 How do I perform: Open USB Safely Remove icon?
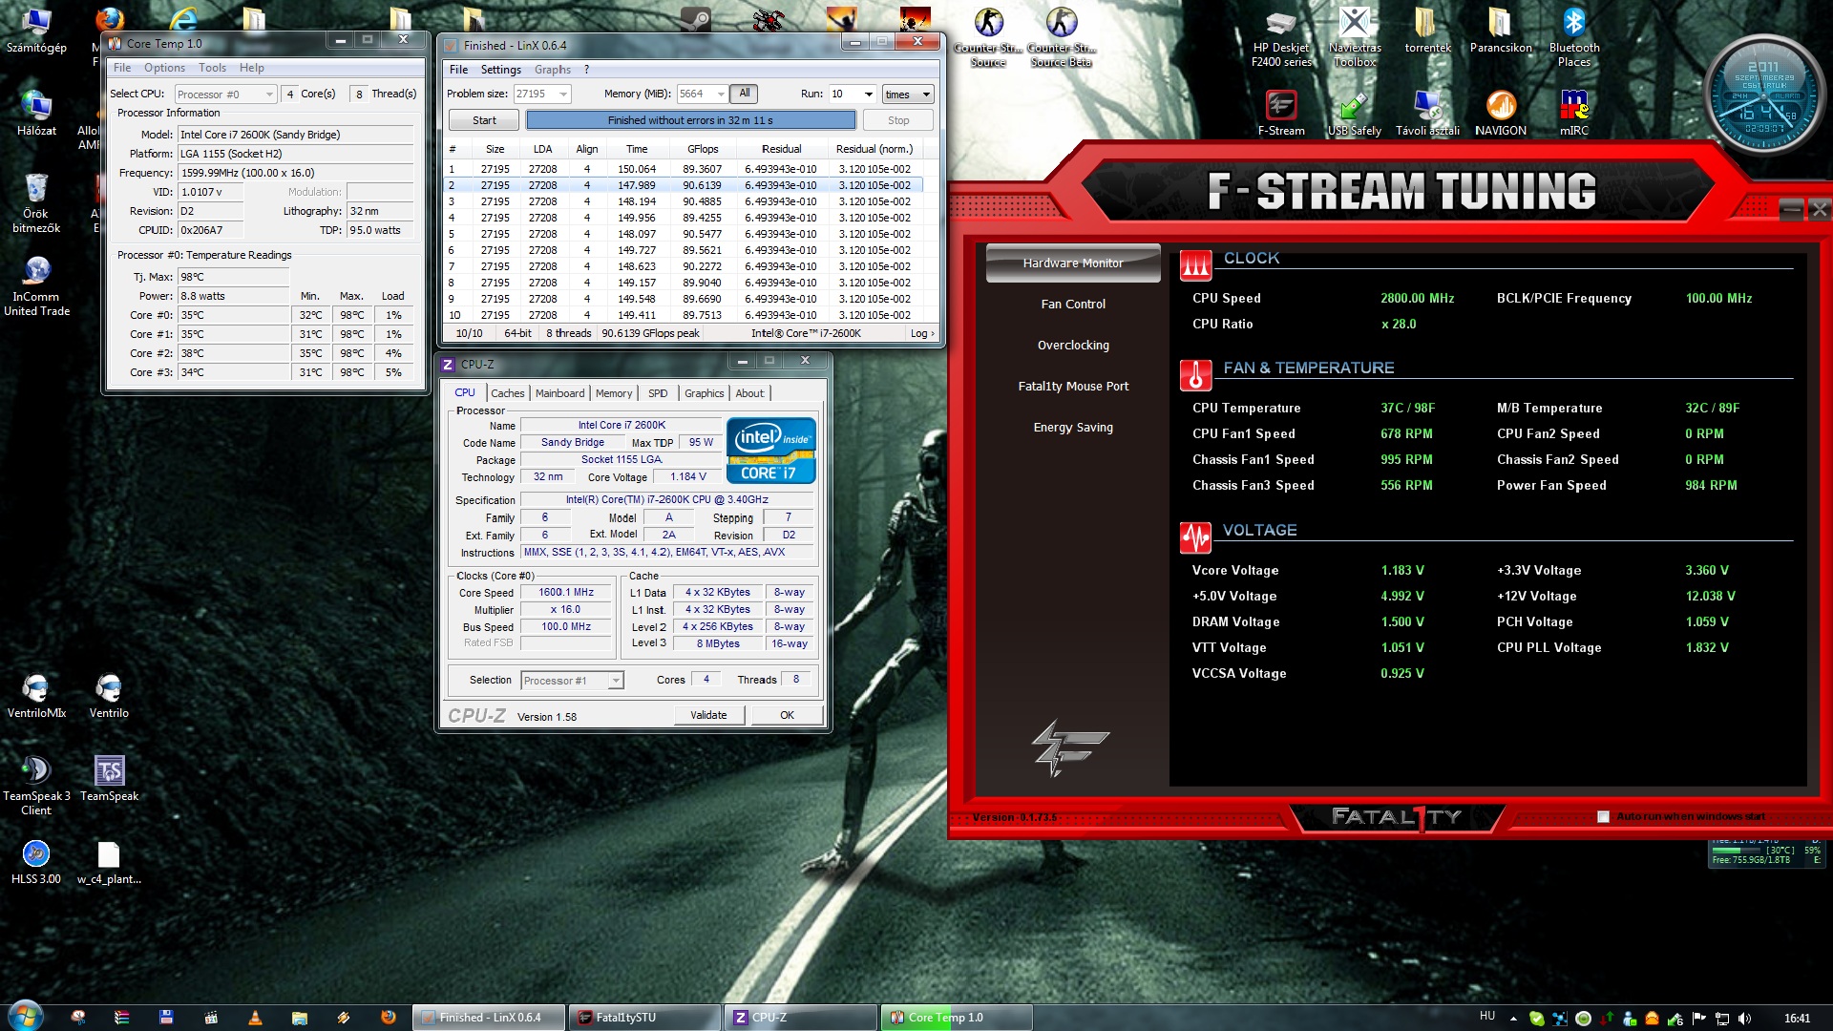(x=1354, y=108)
